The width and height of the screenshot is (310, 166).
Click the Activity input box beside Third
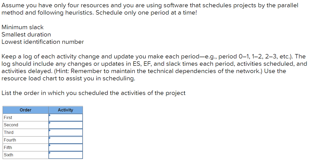click(66, 132)
